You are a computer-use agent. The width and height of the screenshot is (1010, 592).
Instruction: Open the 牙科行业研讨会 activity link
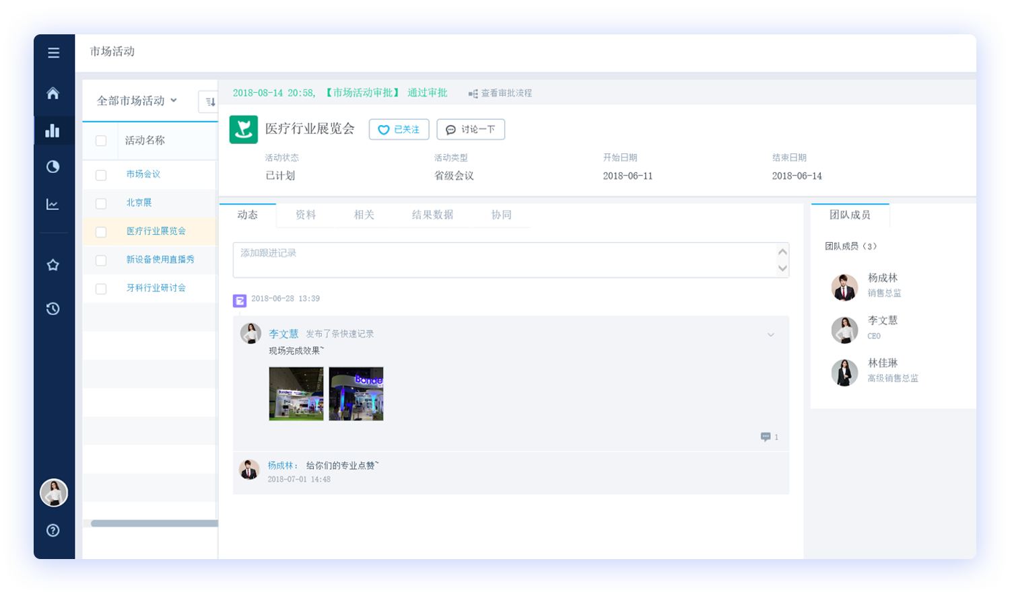tap(156, 287)
